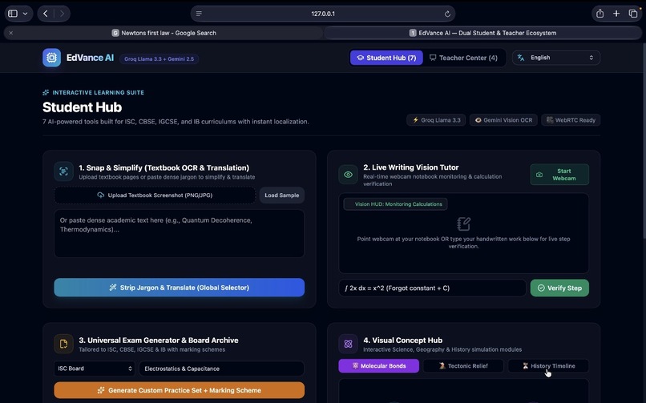Click the 127.0.0.1 address bar
This screenshot has width=646, height=403.
click(x=323, y=14)
